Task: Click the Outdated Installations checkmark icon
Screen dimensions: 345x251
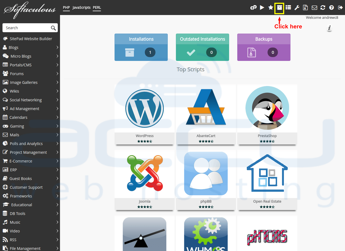Action: [191, 52]
